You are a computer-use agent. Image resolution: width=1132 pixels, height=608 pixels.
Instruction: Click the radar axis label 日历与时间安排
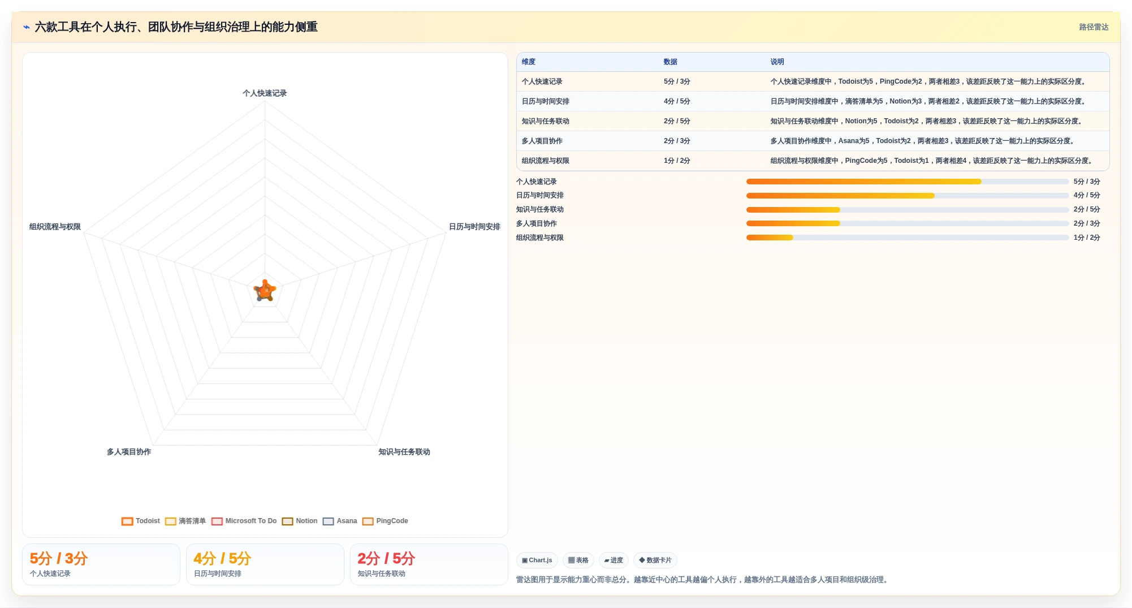point(474,227)
